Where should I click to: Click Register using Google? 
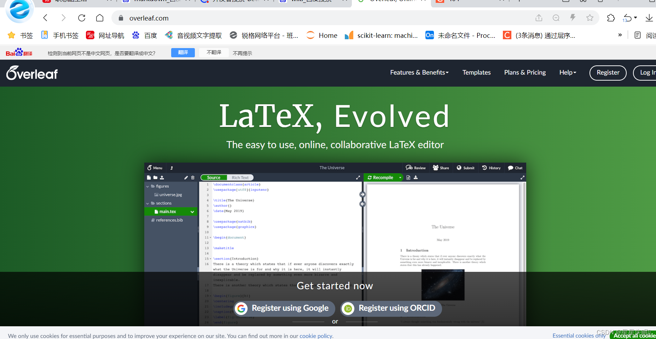tap(284, 308)
